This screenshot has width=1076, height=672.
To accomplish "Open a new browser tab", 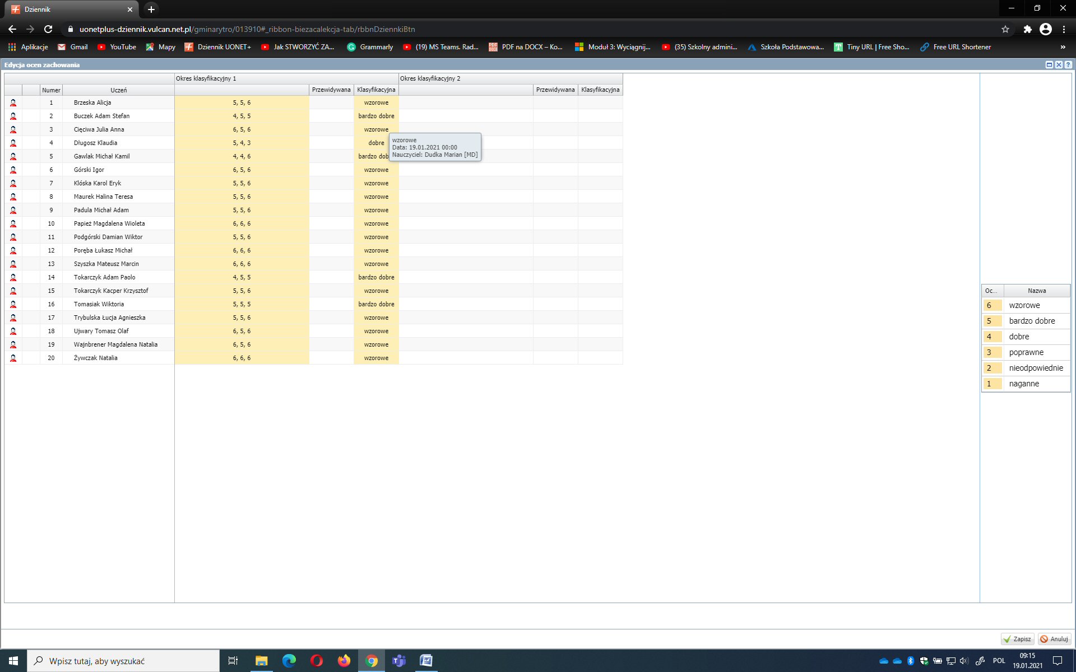I will [151, 10].
